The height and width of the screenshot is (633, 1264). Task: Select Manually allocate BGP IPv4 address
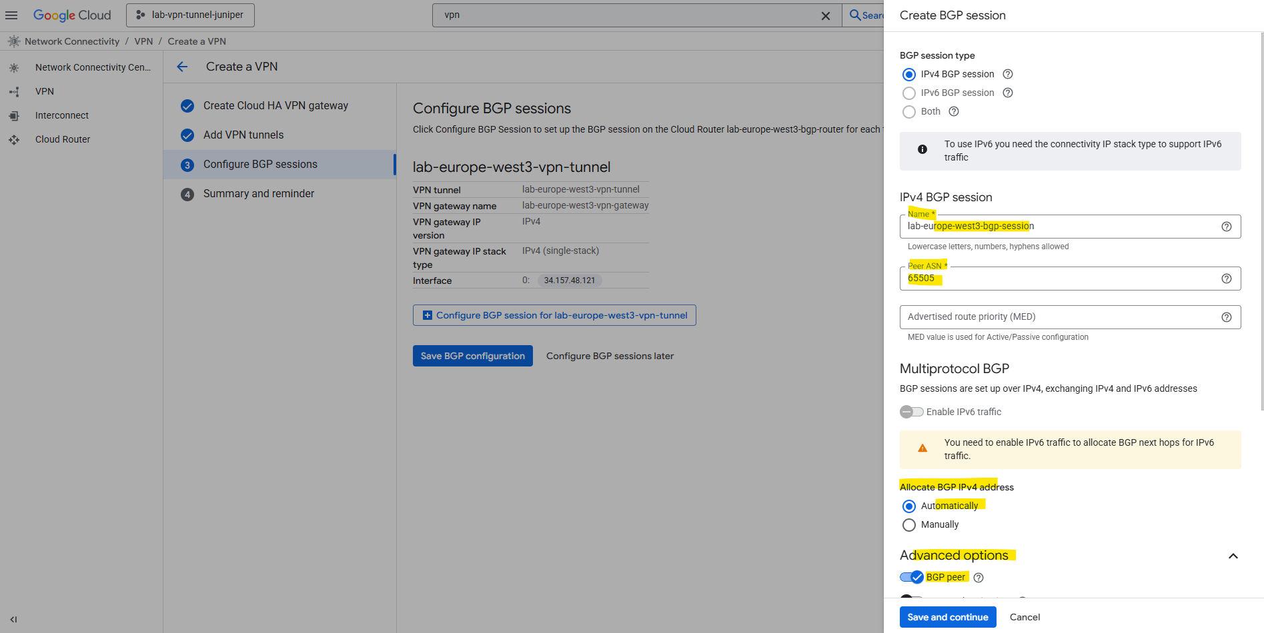pyautogui.click(x=908, y=524)
